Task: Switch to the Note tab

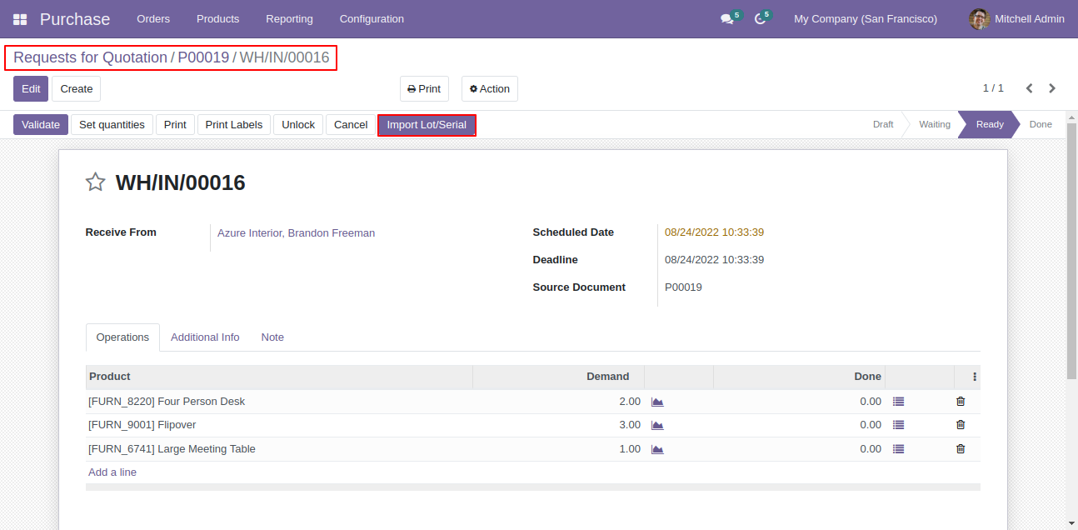Action: [x=272, y=337]
